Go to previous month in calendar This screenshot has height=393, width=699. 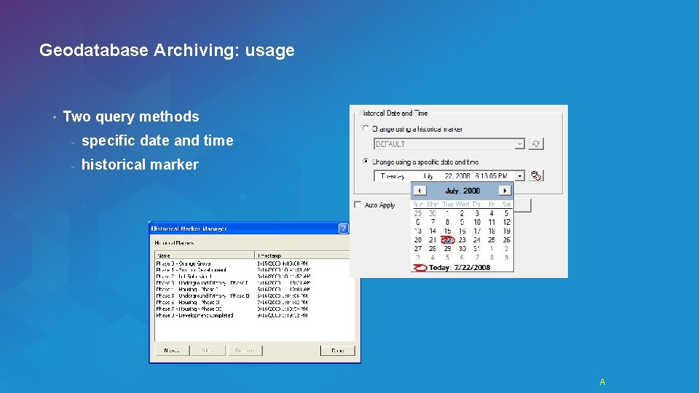(x=419, y=190)
